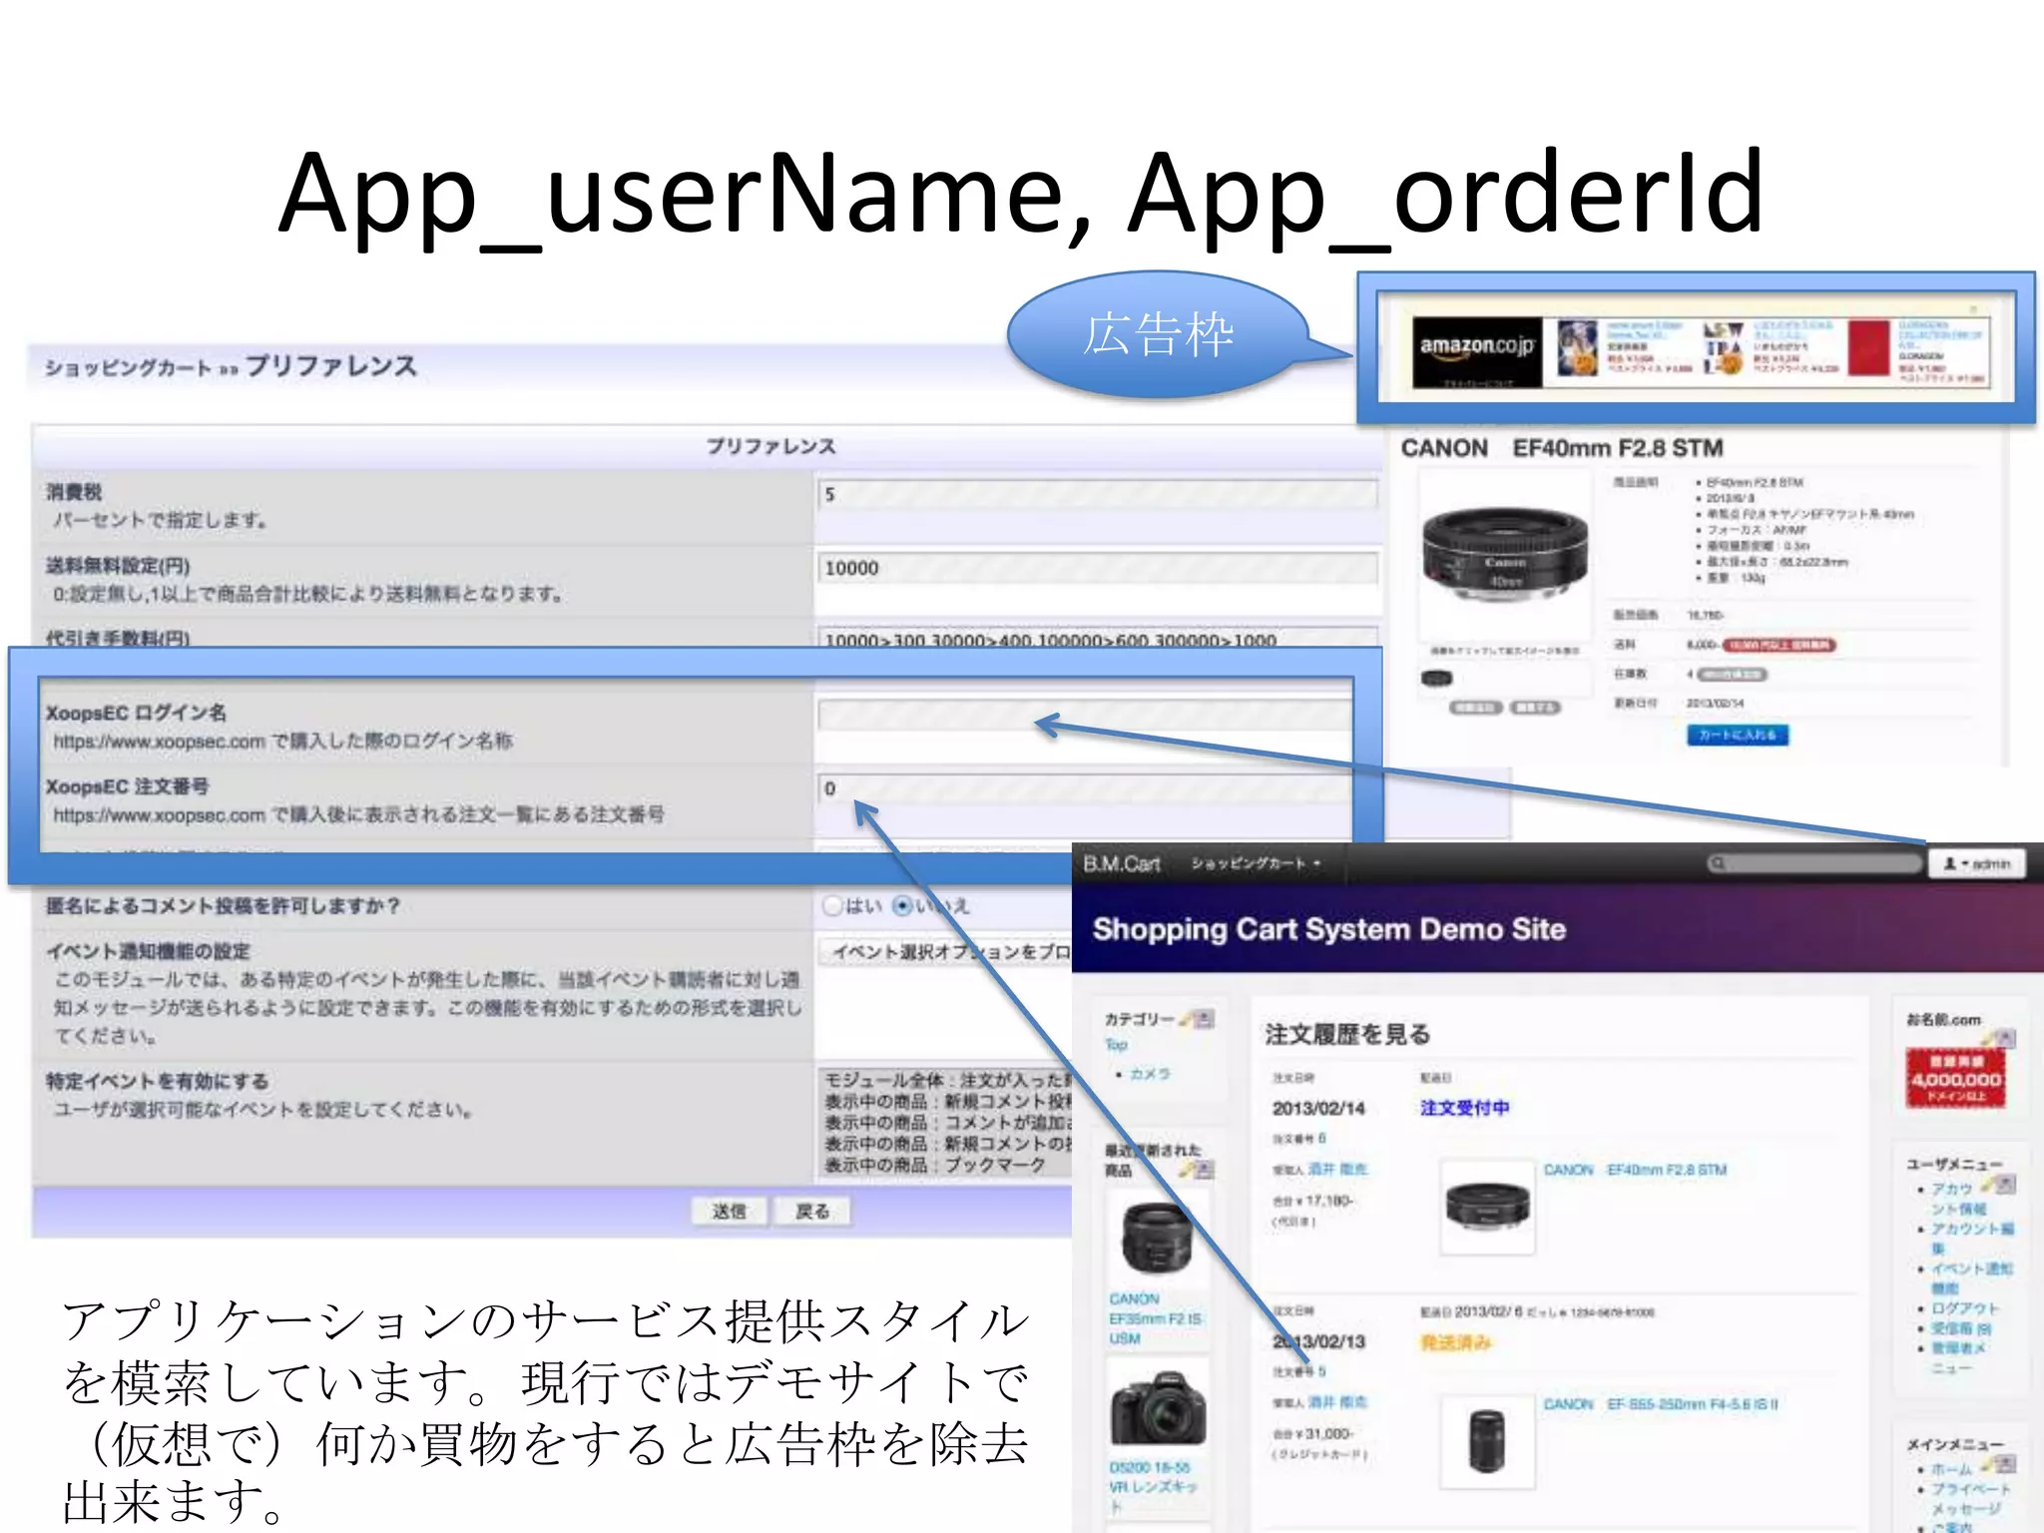This screenshot has width=2044, height=1533.
Task: Click the CANON EF35mm F2 IS USM thumbnail
Action: [1157, 1238]
